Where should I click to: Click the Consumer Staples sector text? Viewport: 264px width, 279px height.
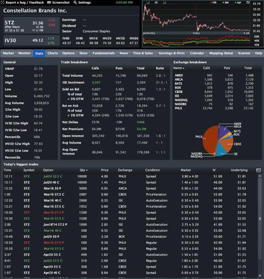96,31
